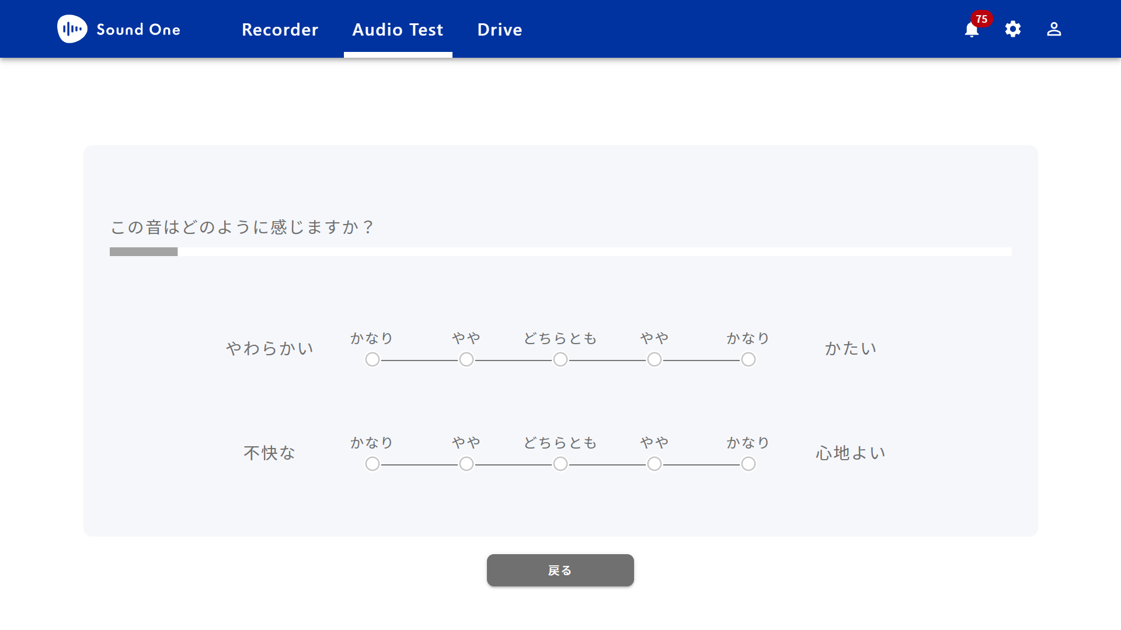Choose どちらとも radio on やわらかい–かたい scale
The height and width of the screenshot is (630, 1121).
click(560, 360)
